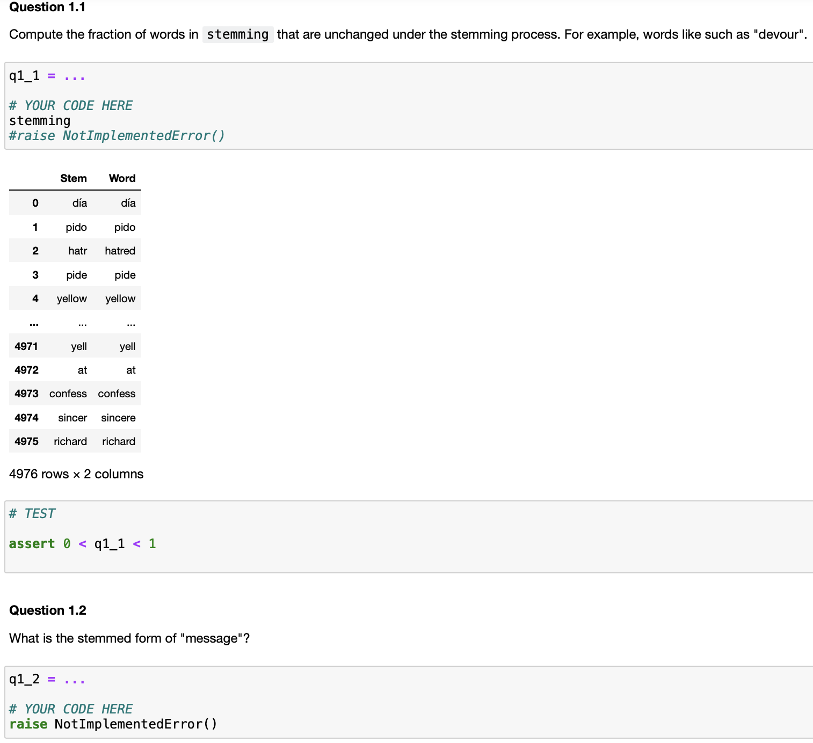Viewport: 813px width, 743px height.
Task: Click the highlighted stemming inline code text
Action: [237, 34]
